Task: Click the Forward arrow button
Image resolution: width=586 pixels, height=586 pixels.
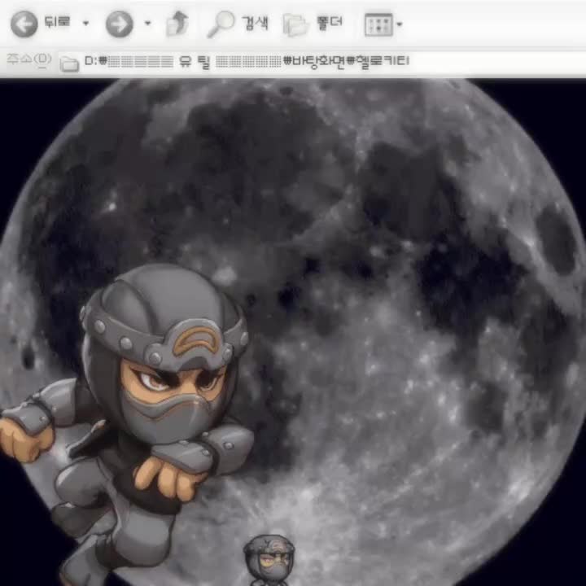Action: pyautogui.click(x=119, y=24)
